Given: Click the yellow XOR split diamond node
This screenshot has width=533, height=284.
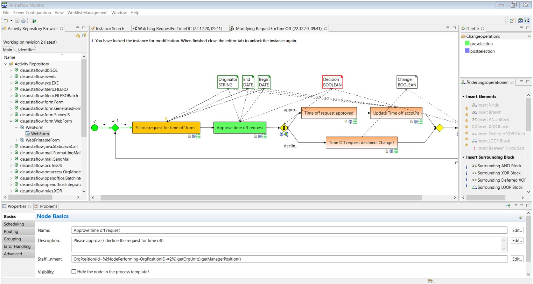Looking at the screenshot, I should click(284, 128).
